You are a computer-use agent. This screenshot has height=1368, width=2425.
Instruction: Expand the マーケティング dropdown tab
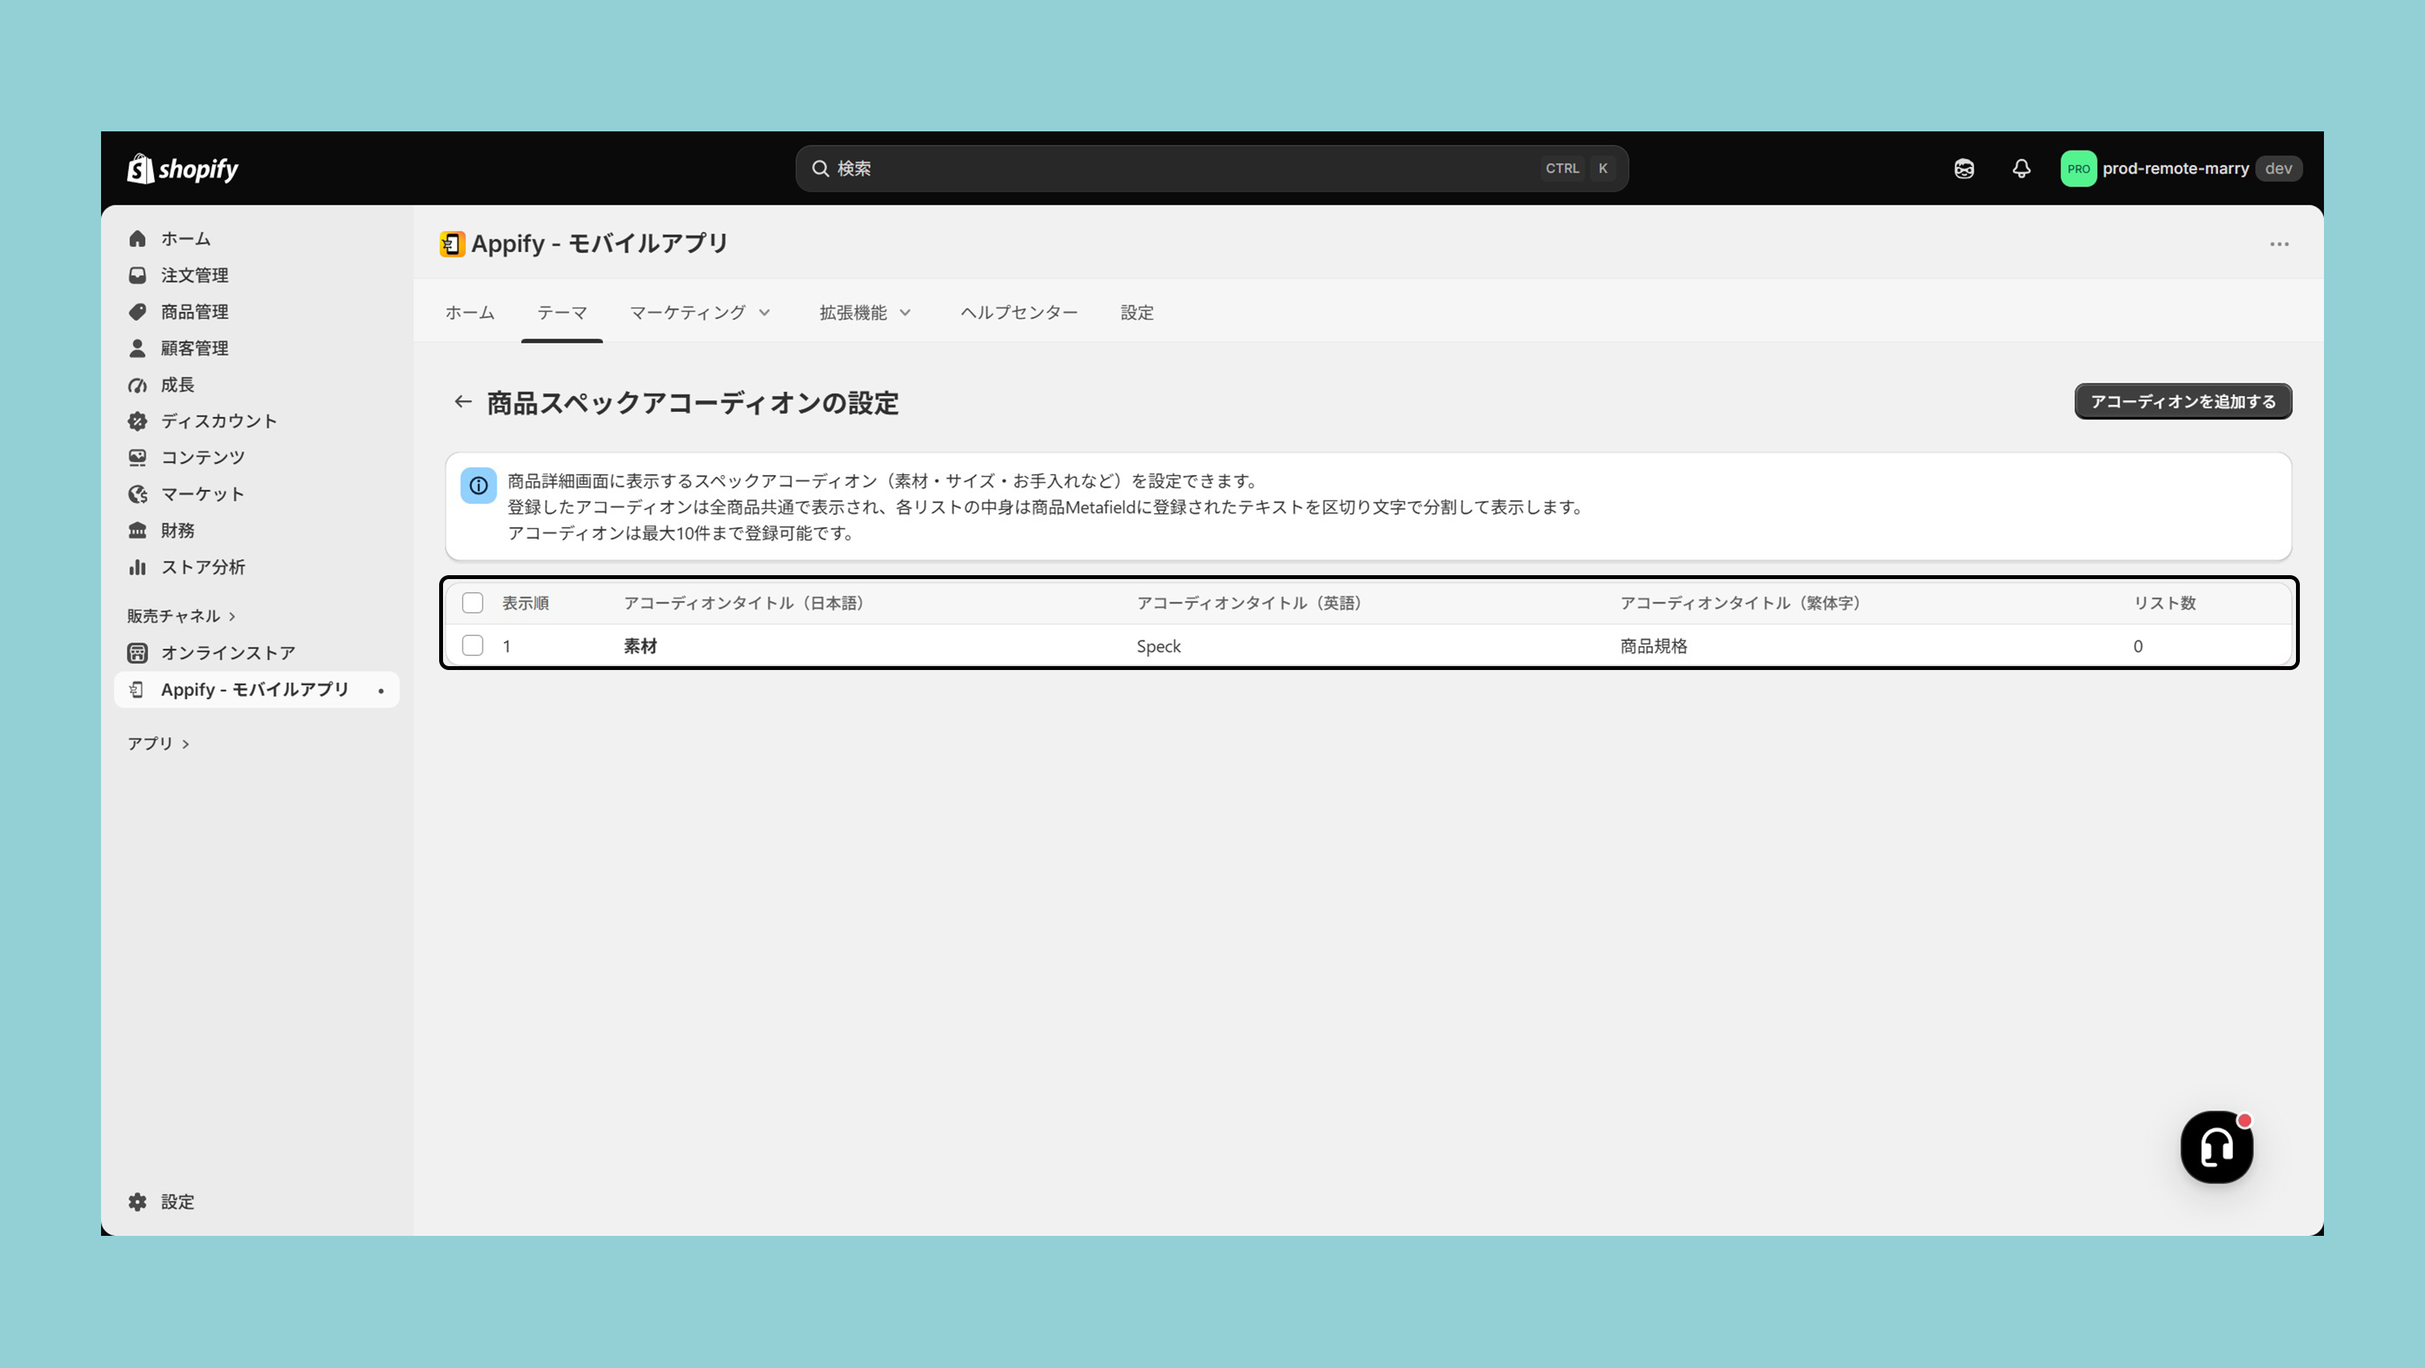point(700,312)
